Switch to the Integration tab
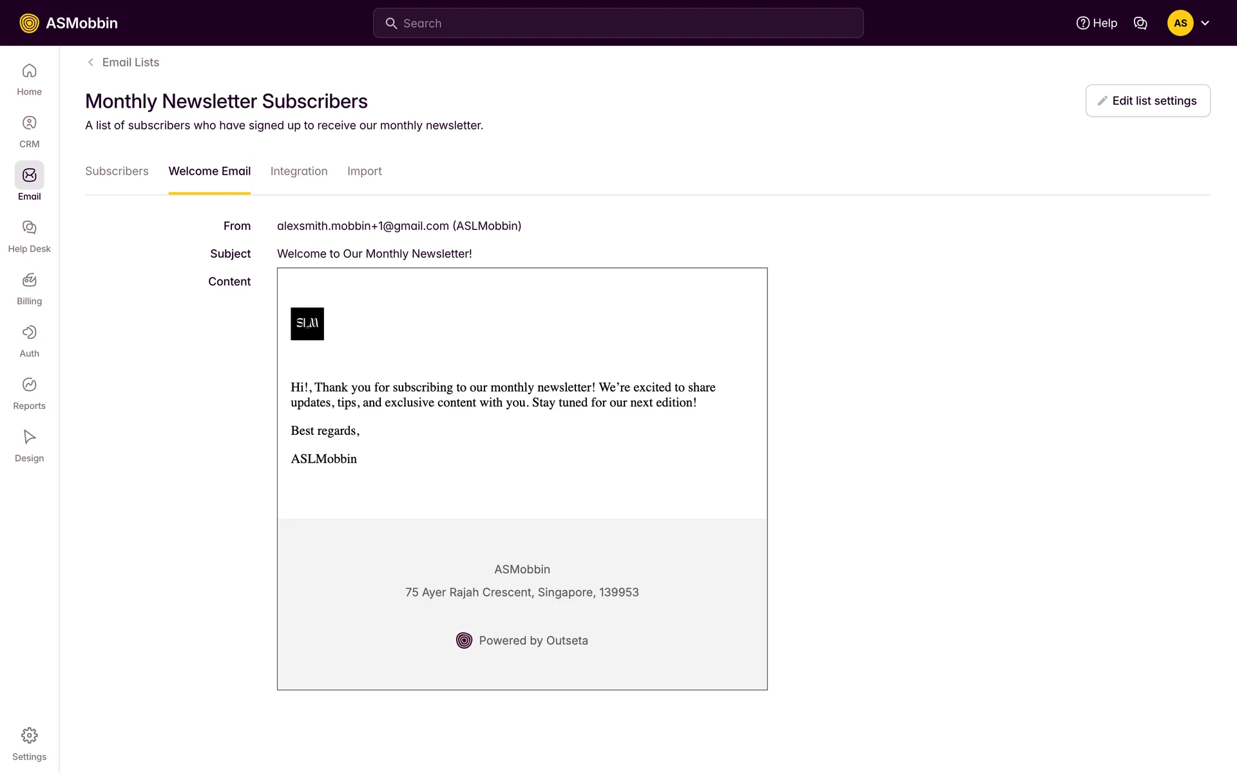The width and height of the screenshot is (1237, 773). tap(299, 171)
